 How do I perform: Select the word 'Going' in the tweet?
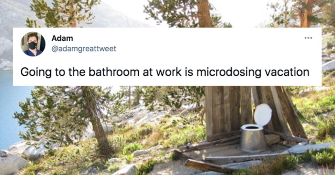[36, 72]
